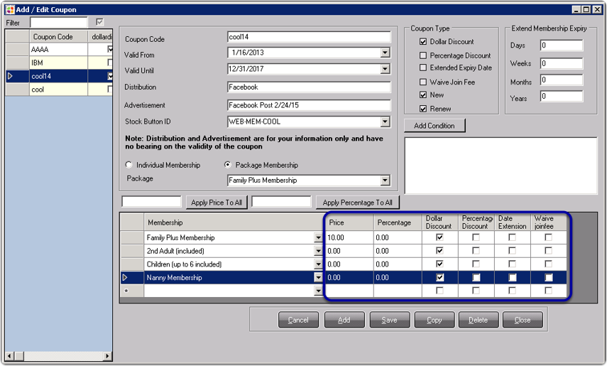The image size is (607, 366).
Task: Tick the Waive Join Fee checkbox
Action: [423, 82]
